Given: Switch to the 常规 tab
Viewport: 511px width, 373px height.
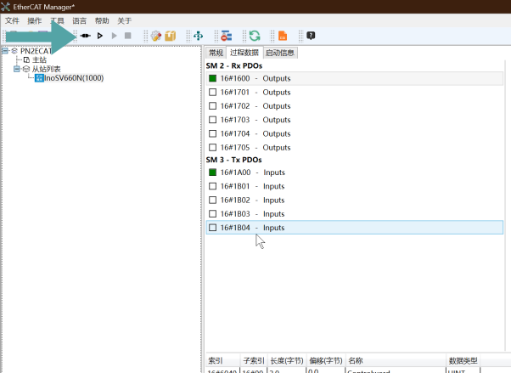Looking at the screenshot, I should pos(216,53).
